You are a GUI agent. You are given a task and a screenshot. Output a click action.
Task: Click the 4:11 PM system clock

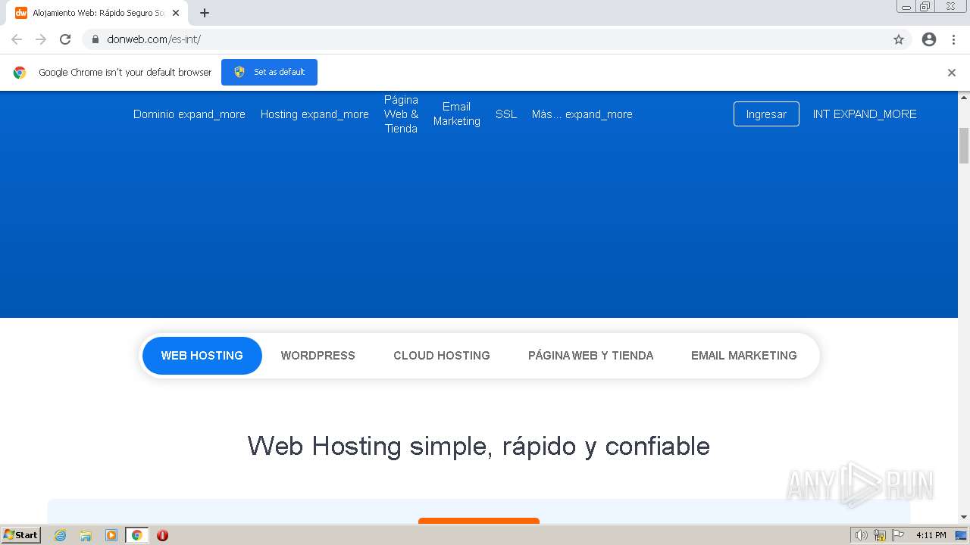pos(931,535)
